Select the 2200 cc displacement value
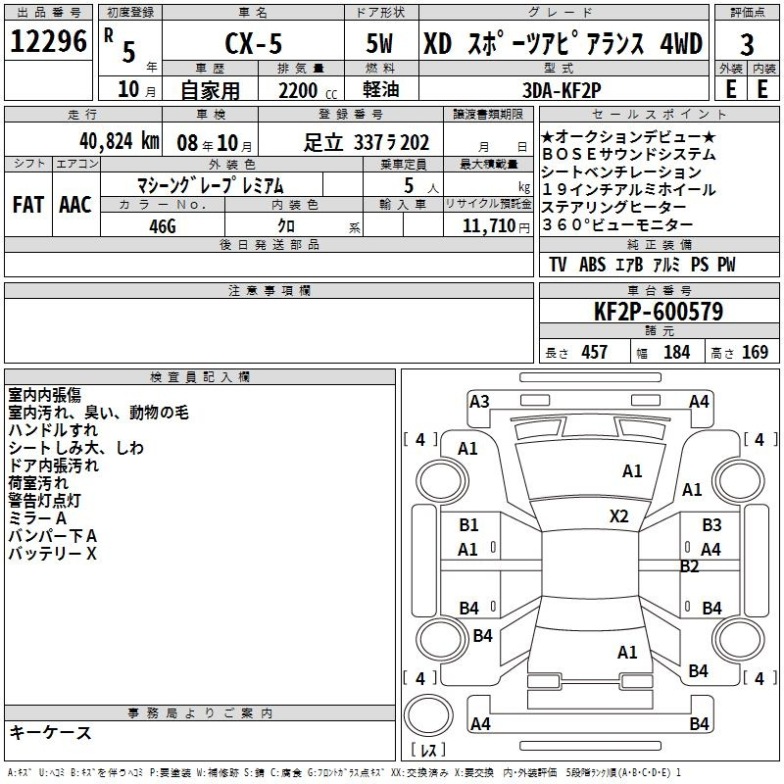Image resolution: width=784 pixels, height=784 pixels. click(x=301, y=89)
